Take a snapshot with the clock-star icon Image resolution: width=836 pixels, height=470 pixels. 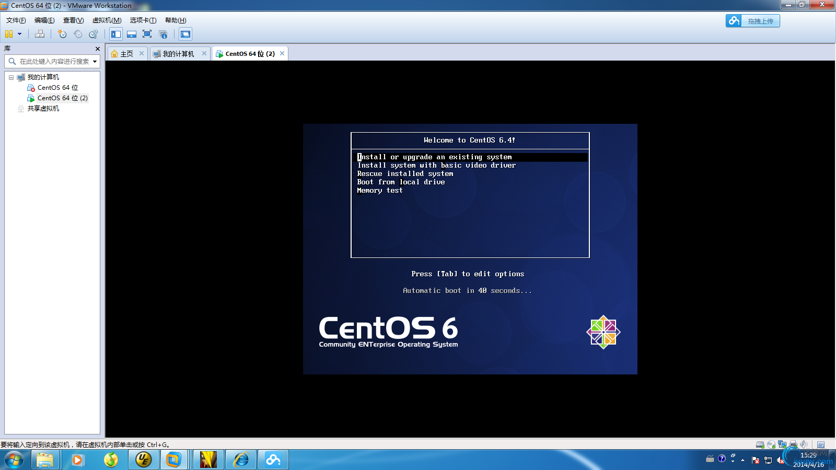click(62, 34)
